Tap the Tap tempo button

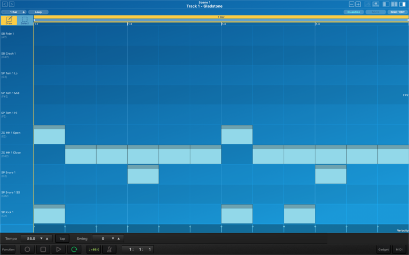62,238
